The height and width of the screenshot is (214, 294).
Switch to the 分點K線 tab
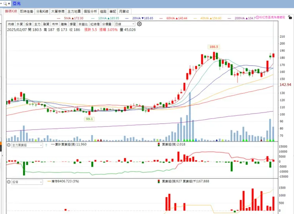point(42,12)
